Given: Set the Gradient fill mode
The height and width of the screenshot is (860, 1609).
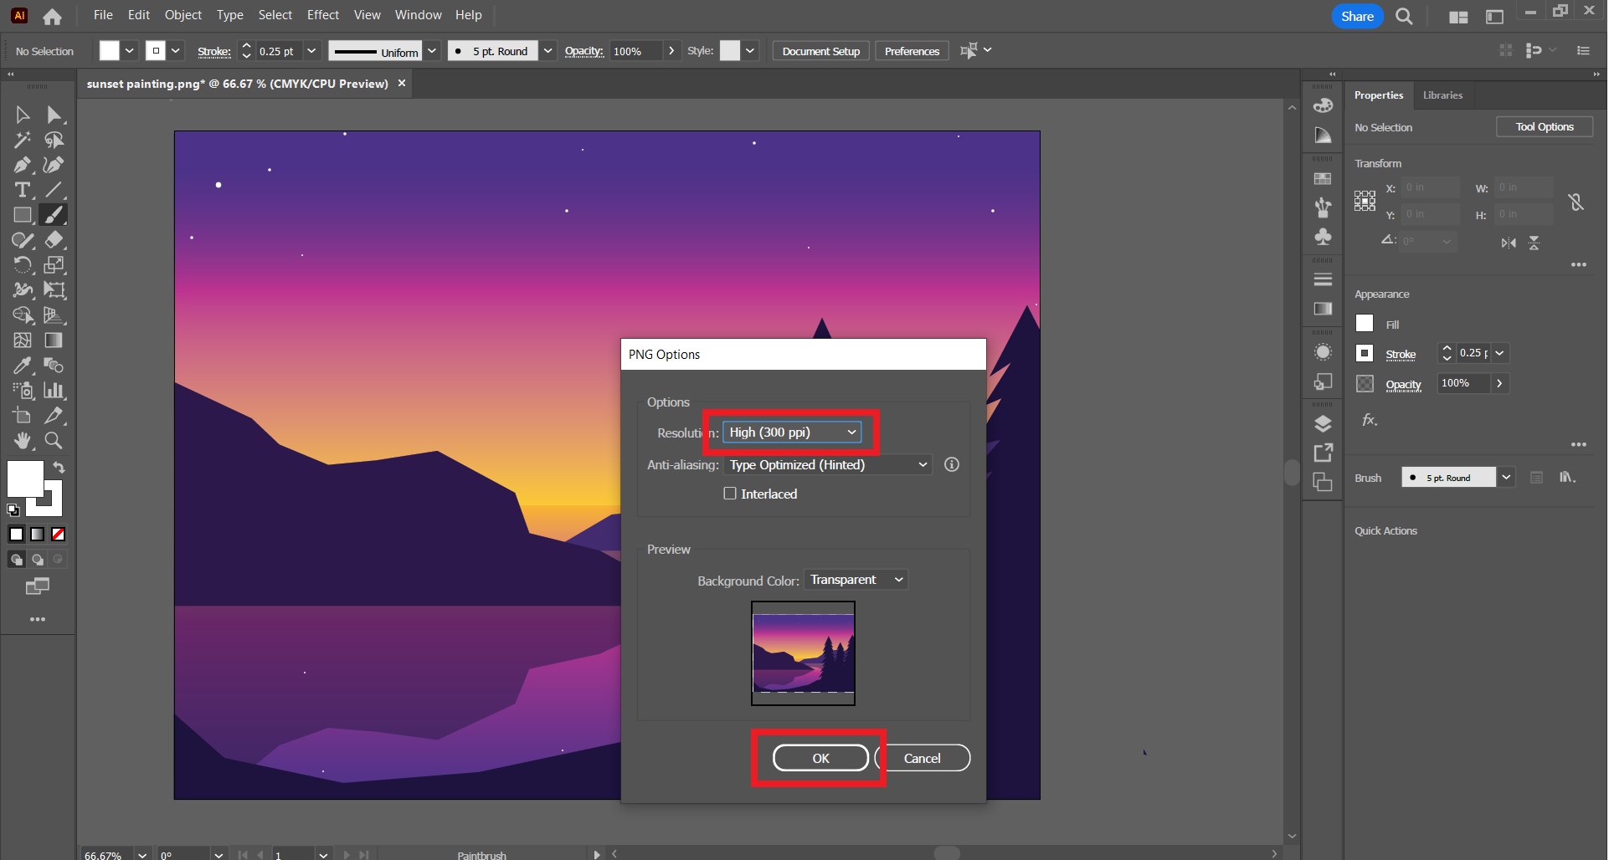Looking at the screenshot, I should coord(38,534).
